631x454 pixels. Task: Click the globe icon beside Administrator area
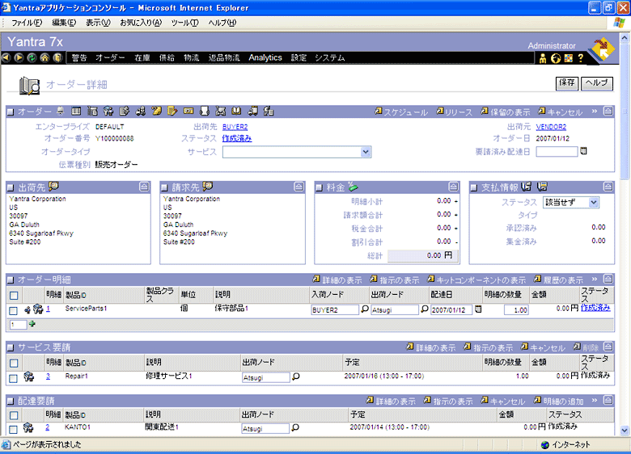pos(556,58)
